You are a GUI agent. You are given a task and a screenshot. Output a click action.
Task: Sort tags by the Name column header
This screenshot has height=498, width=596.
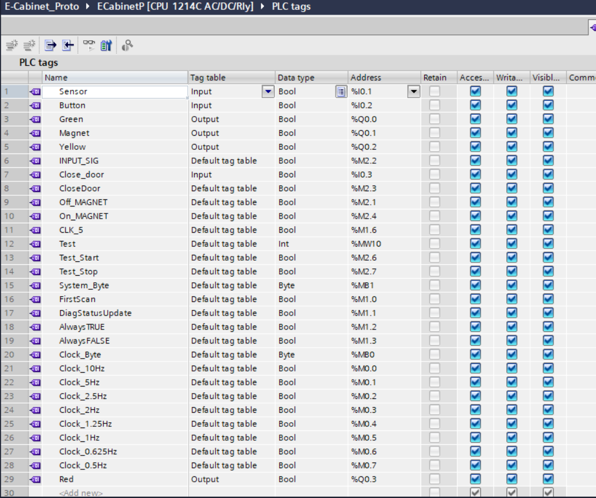[115, 78]
